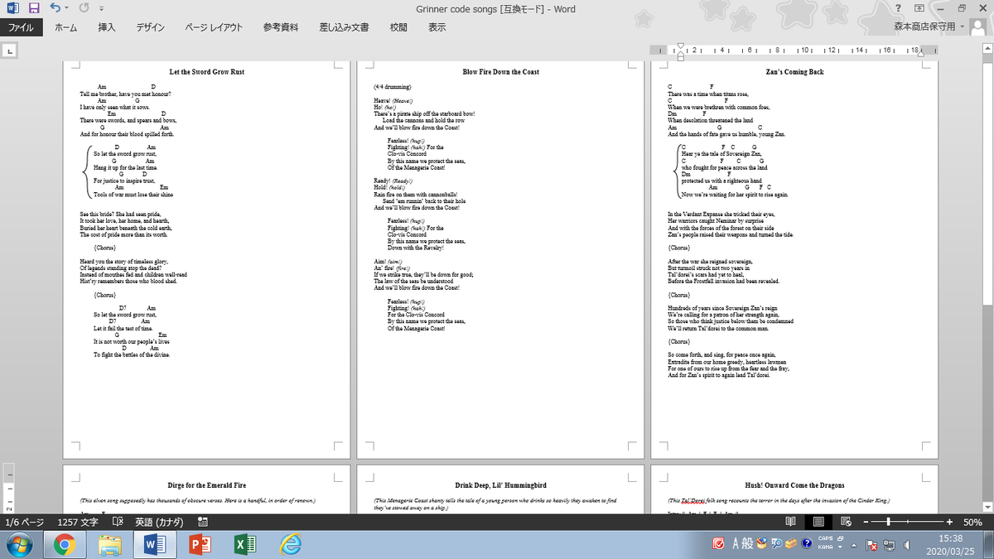Click the Word application logo icon
The width and height of the screenshot is (994, 559).
(x=12, y=9)
